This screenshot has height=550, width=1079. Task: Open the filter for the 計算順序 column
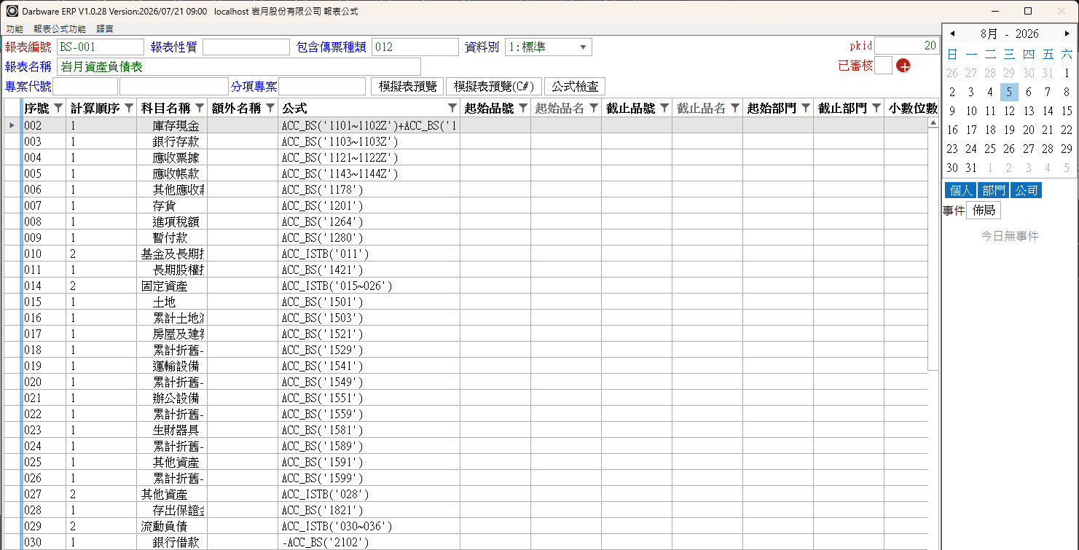tap(129, 109)
